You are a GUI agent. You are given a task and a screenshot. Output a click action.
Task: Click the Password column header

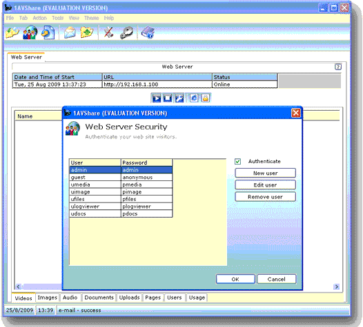[147, 162]
